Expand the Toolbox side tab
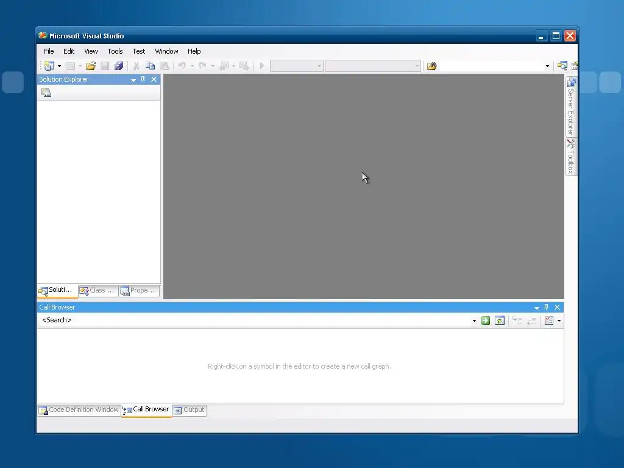The image size is (624, 468). tap(571, 157)
